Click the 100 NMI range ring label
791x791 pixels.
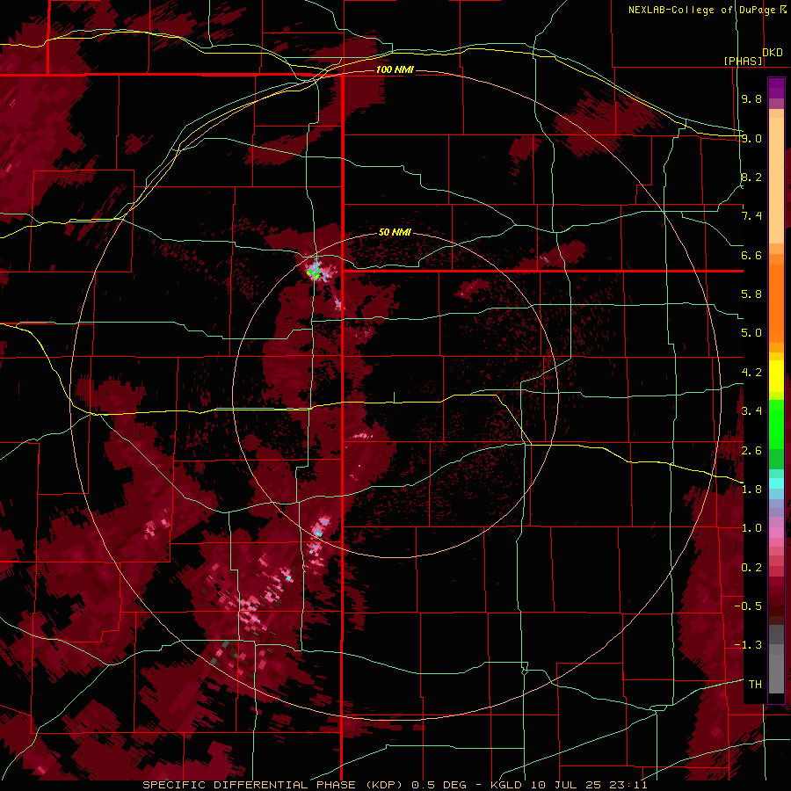click(x=395, y=69)
